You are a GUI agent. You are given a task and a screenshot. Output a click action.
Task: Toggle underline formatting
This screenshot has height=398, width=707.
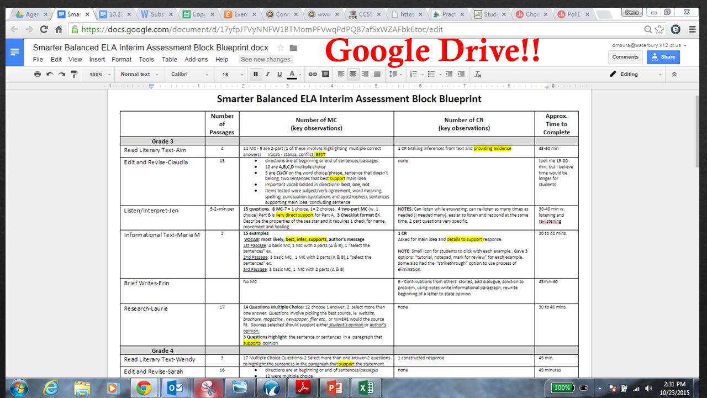(279, 74)
